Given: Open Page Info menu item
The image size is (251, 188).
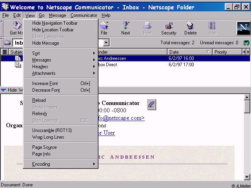Looking at the screenshot, I should point(60,154).
